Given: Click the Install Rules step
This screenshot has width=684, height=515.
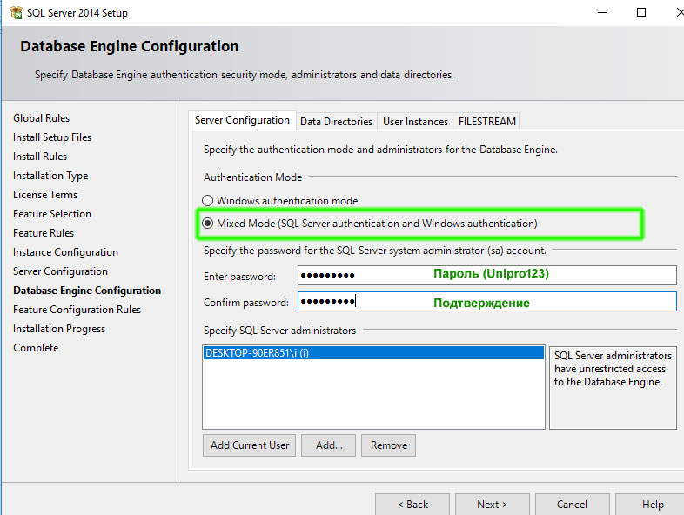Looking at the screenshot, I should point(40,157).
